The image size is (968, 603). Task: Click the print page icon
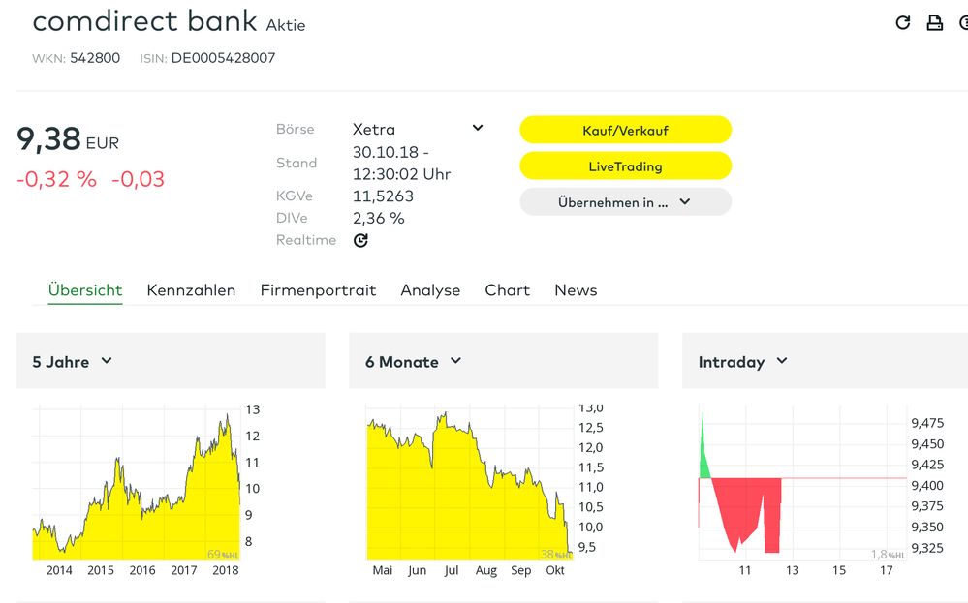click(934, 22)
